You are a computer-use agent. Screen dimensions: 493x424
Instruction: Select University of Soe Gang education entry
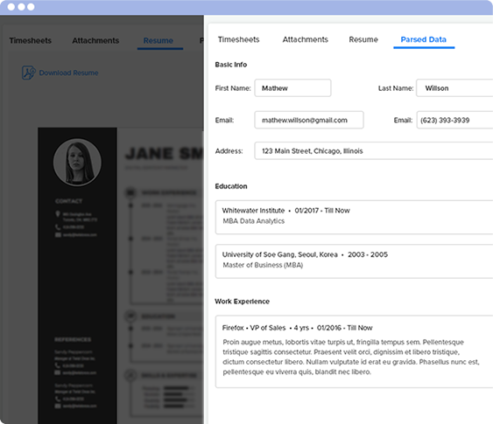[354, 261]
